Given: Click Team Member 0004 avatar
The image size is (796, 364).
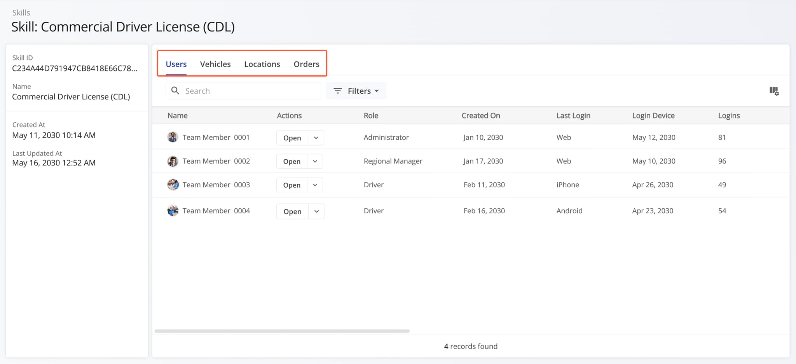Looking at the screenshot, I should (x=173, y=211).
